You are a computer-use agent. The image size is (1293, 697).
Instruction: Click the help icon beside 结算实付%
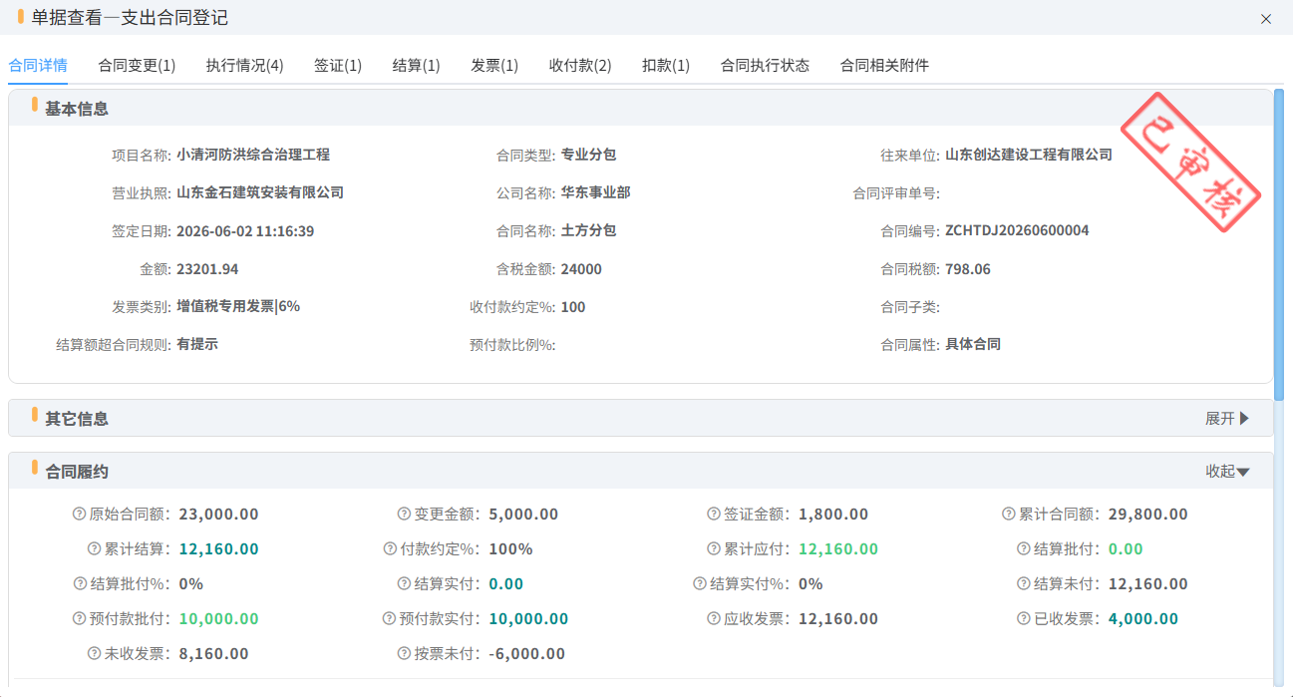pyautogui.click(x=702, y=584)
